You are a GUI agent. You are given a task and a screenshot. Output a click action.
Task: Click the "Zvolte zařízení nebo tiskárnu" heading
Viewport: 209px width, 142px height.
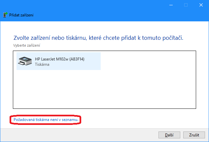click(x=98, y=38)
